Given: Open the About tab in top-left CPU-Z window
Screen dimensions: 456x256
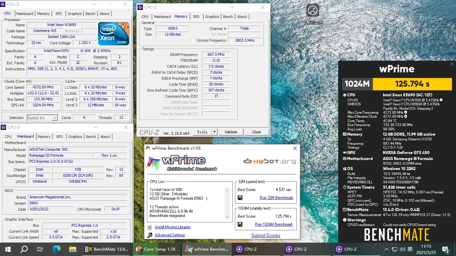Looking at the screenshot, I should click(x=104, y=14).
